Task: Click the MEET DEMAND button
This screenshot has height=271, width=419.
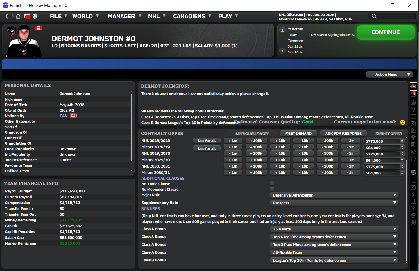Action: point(298,134)
